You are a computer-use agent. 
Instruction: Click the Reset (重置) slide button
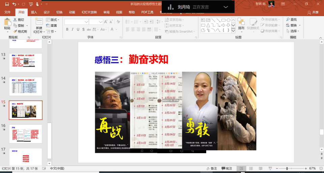click(x=52, y=26)
